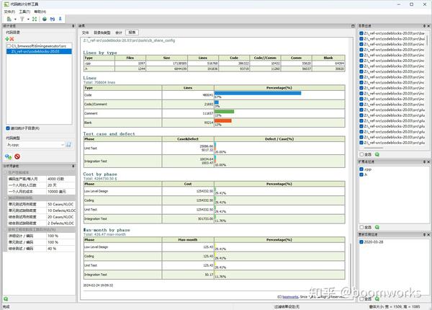Click the save icon beside the code type box
Image resolution: width=432 pixels, height=310 pixels.
(x=69, y=145)
